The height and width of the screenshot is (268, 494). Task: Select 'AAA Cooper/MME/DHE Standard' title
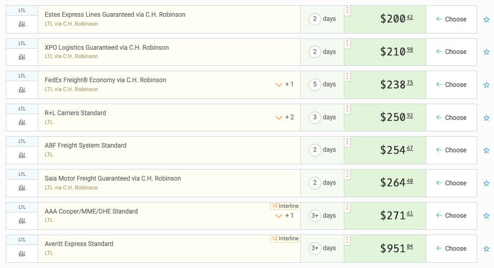pyautogui.click(x=91, y=211)
